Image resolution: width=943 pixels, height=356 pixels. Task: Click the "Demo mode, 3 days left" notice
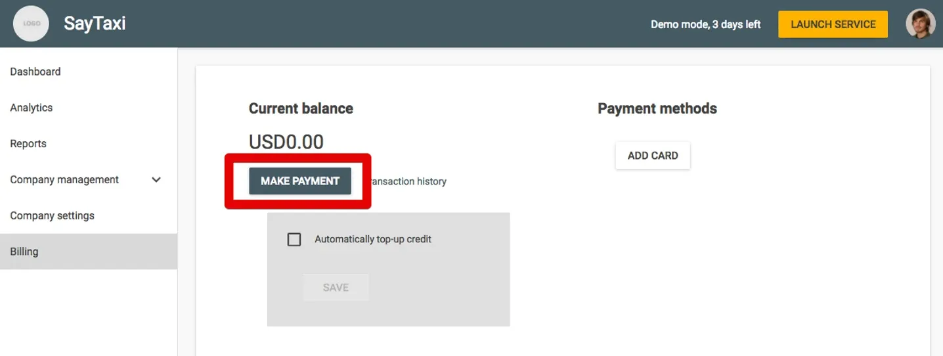click(705, 24)
